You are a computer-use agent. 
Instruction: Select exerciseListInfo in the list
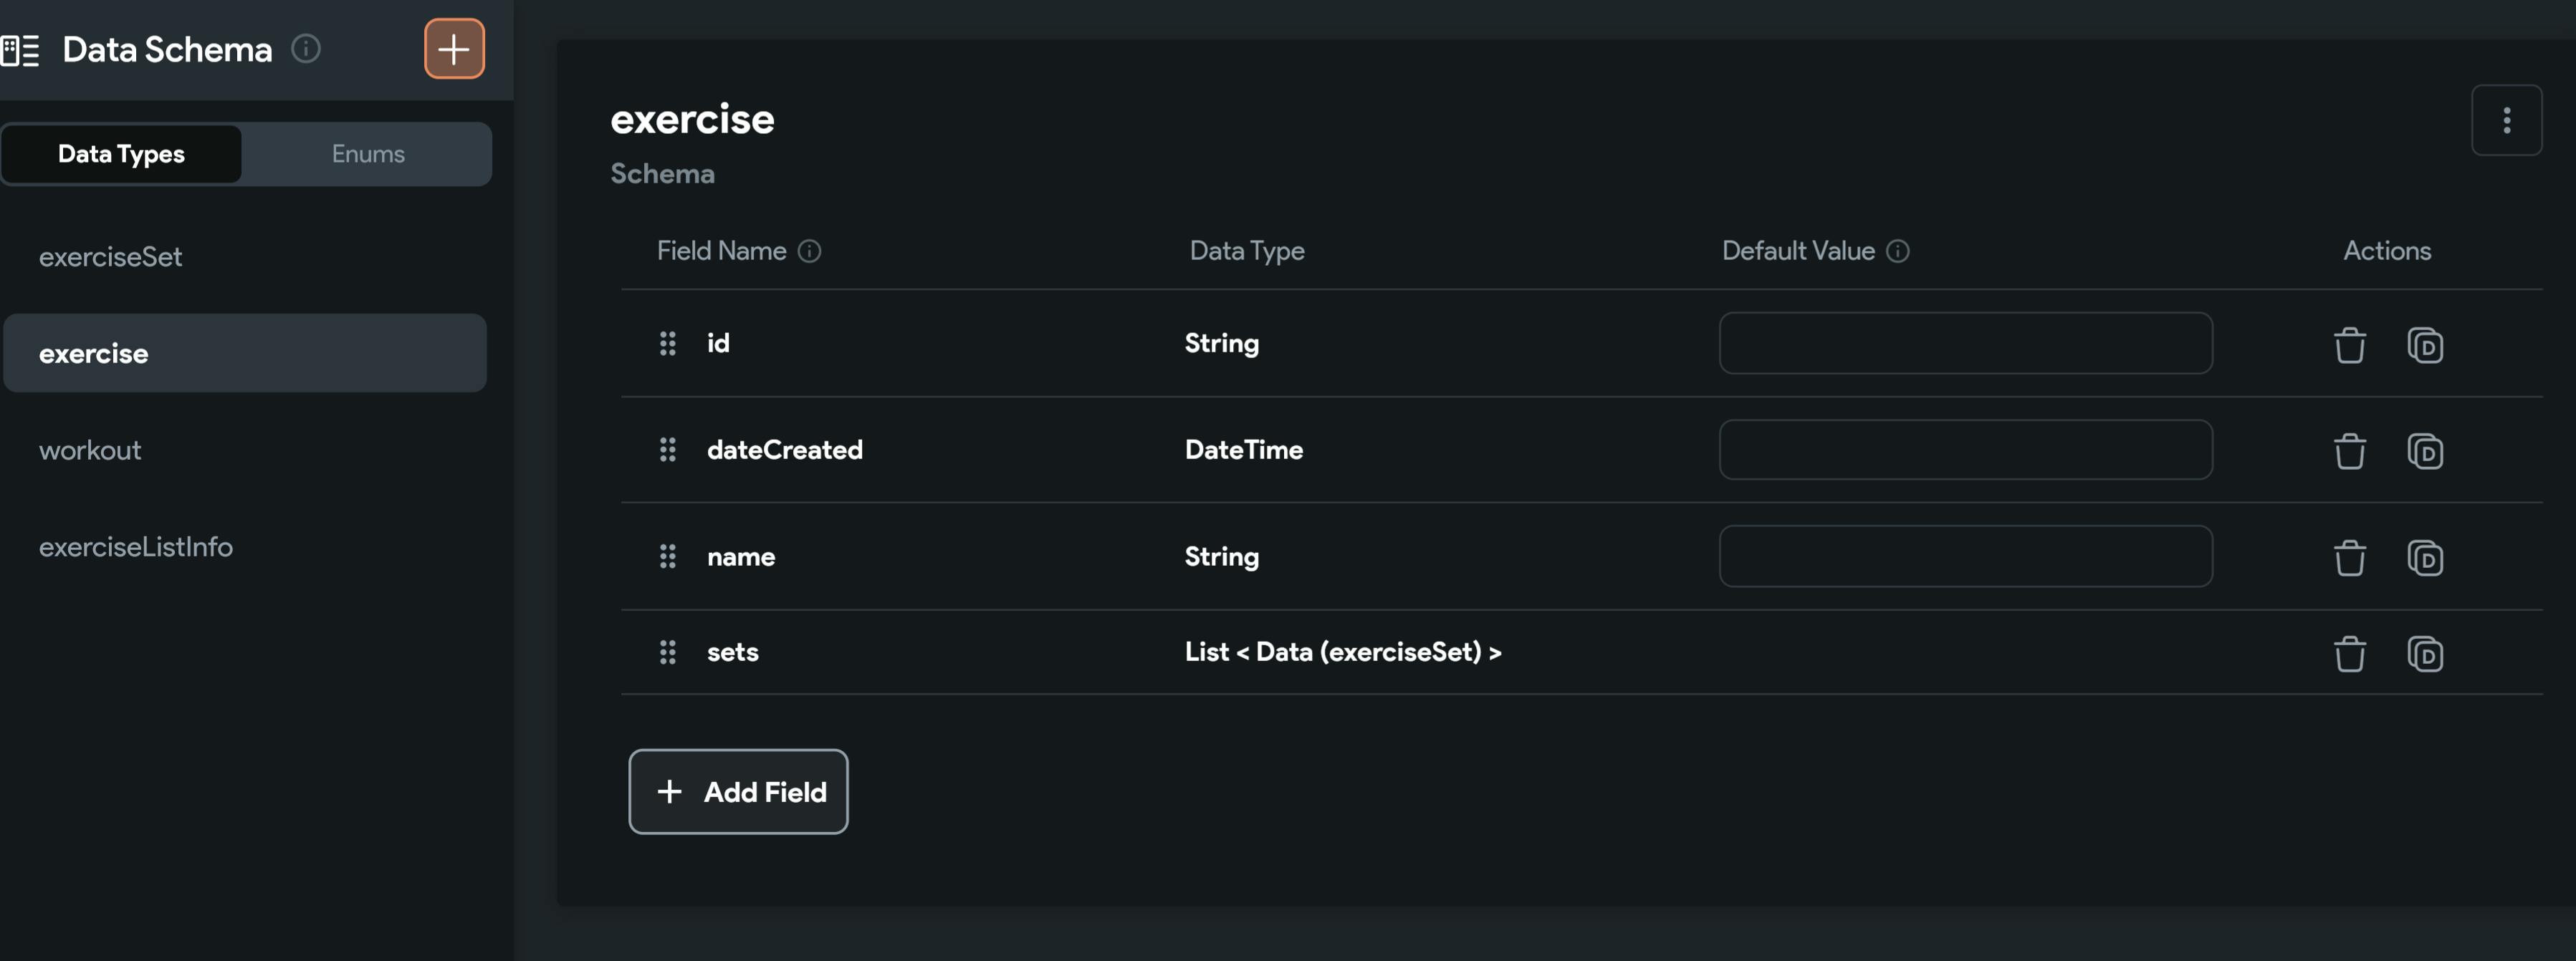135,547
